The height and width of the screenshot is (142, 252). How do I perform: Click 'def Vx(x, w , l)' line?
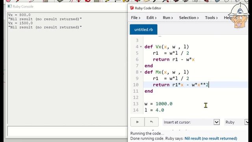(x=167, y=47)
